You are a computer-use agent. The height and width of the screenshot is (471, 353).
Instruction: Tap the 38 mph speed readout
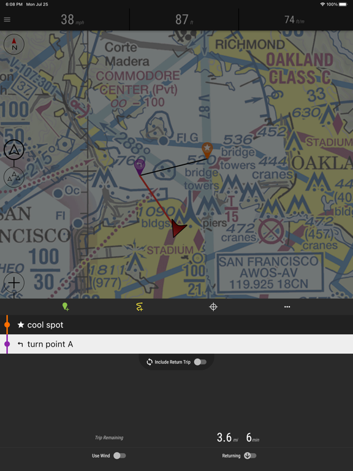coord(72,20)
